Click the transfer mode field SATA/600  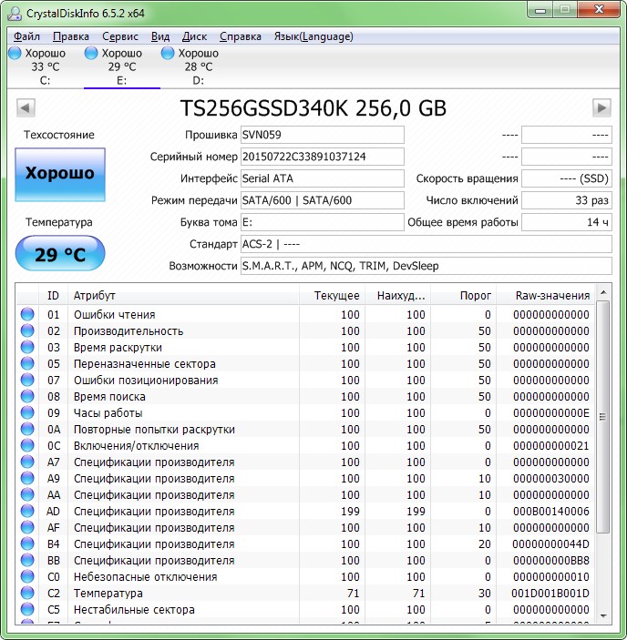coord(323,200)
